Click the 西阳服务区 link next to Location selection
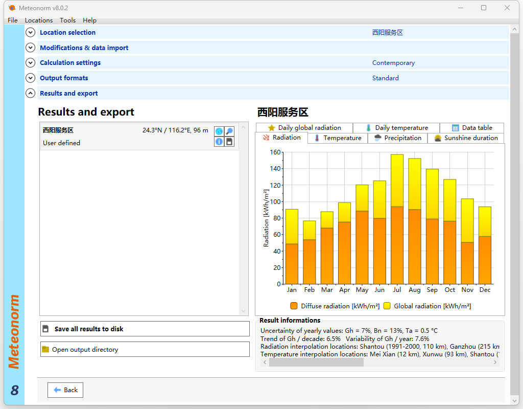The image size is (523, 409). (x=387, y=32)
